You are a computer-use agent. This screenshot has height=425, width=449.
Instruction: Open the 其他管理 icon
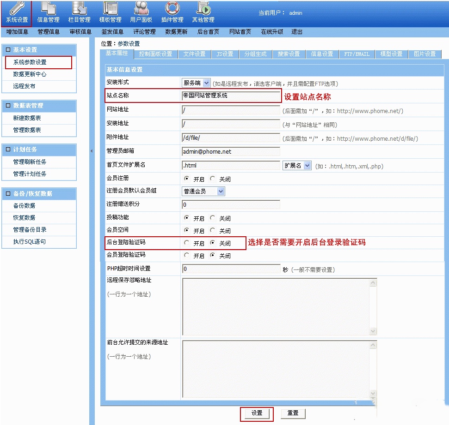(203, 9)
